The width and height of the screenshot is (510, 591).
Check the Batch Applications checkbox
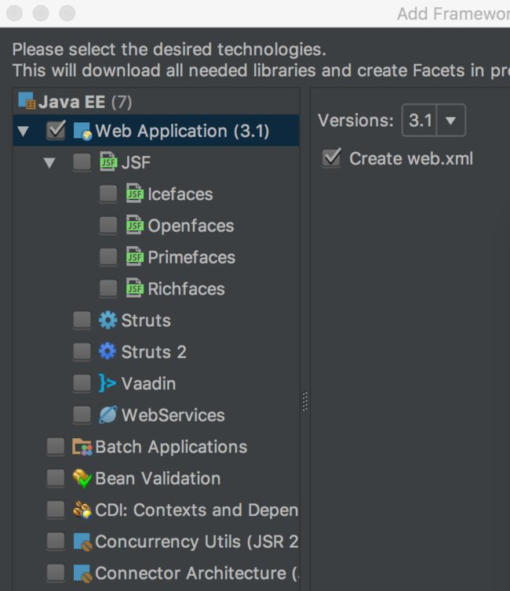click(x=56, y=446)
